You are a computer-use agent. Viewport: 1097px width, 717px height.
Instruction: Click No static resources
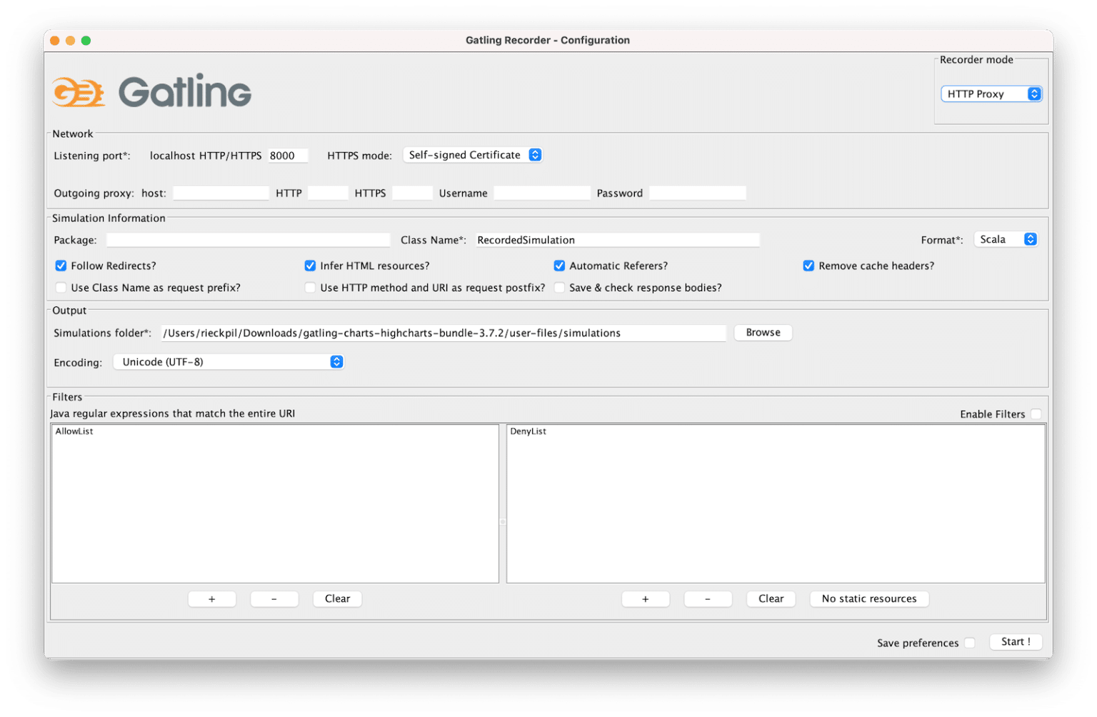[x=868, y=598]
